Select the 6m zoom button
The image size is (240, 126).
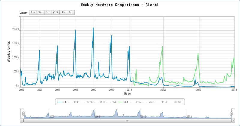(x=48, y=12)
